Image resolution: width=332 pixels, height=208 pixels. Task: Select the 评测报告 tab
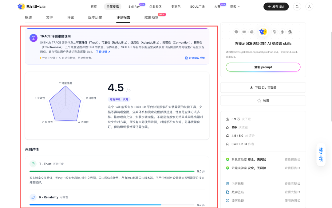point(123,17)
